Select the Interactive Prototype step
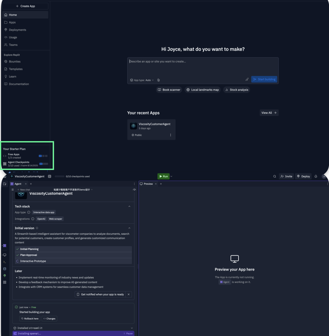Image resolution: width=329 pixels, height=336 pixels. (73, 261)
